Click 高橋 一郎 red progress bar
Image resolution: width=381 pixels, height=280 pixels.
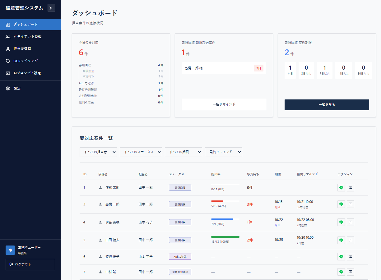pyautogui.click(x=217, y=201)
